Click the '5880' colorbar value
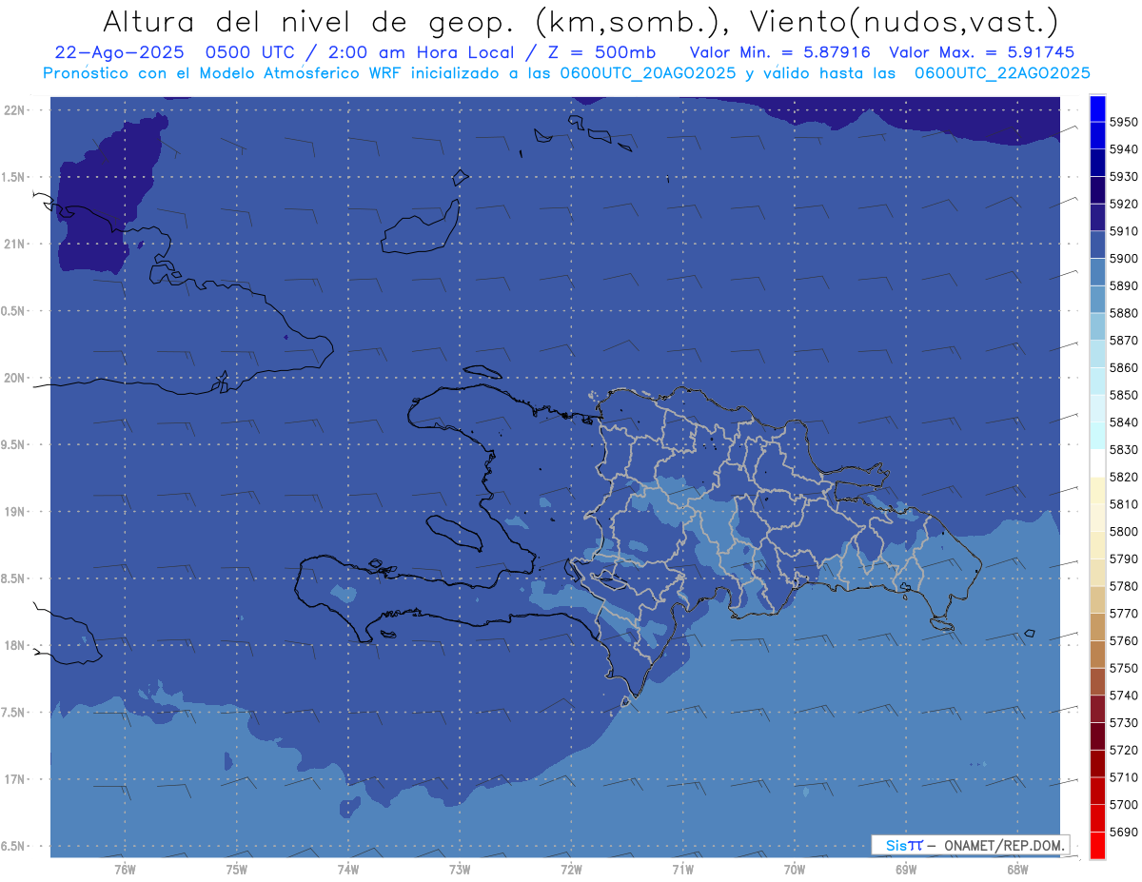Screen dimensions: 1142x882 tap(1123, 313)
